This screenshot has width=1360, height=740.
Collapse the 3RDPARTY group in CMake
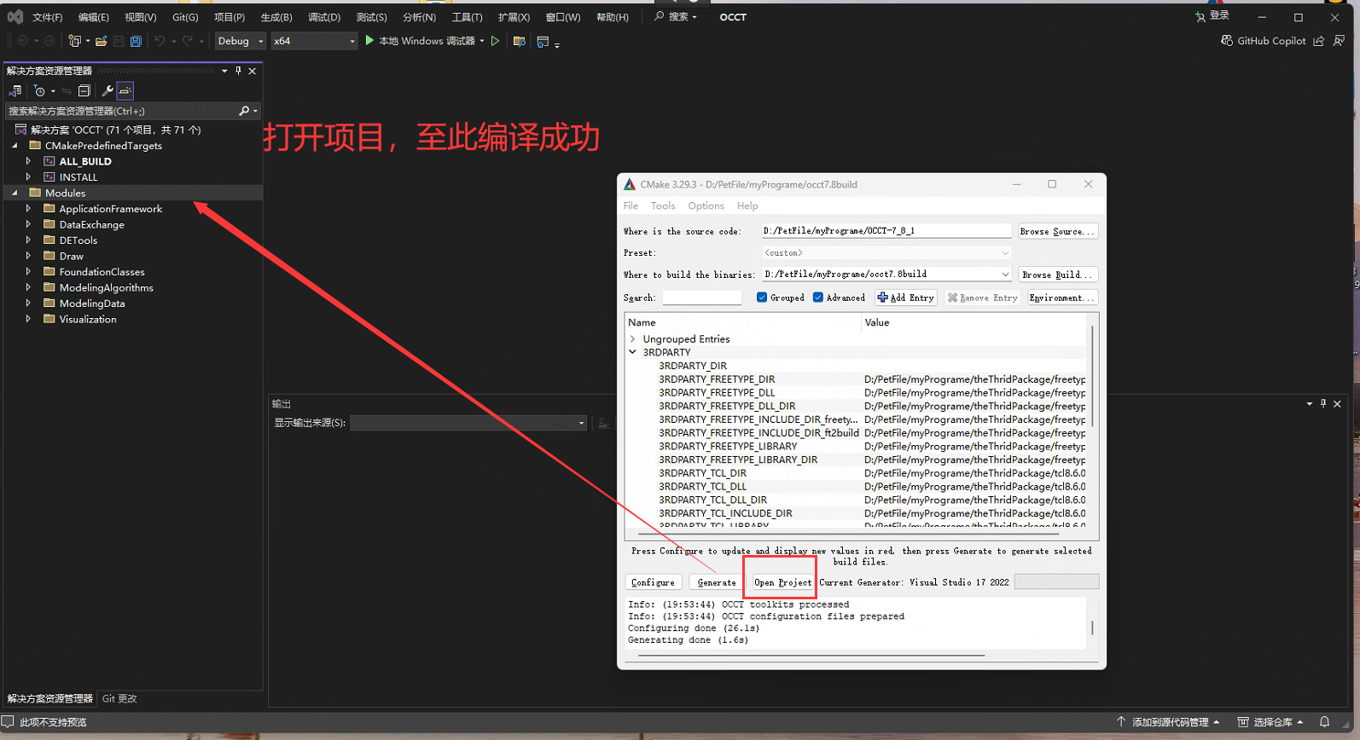point(633,352)
